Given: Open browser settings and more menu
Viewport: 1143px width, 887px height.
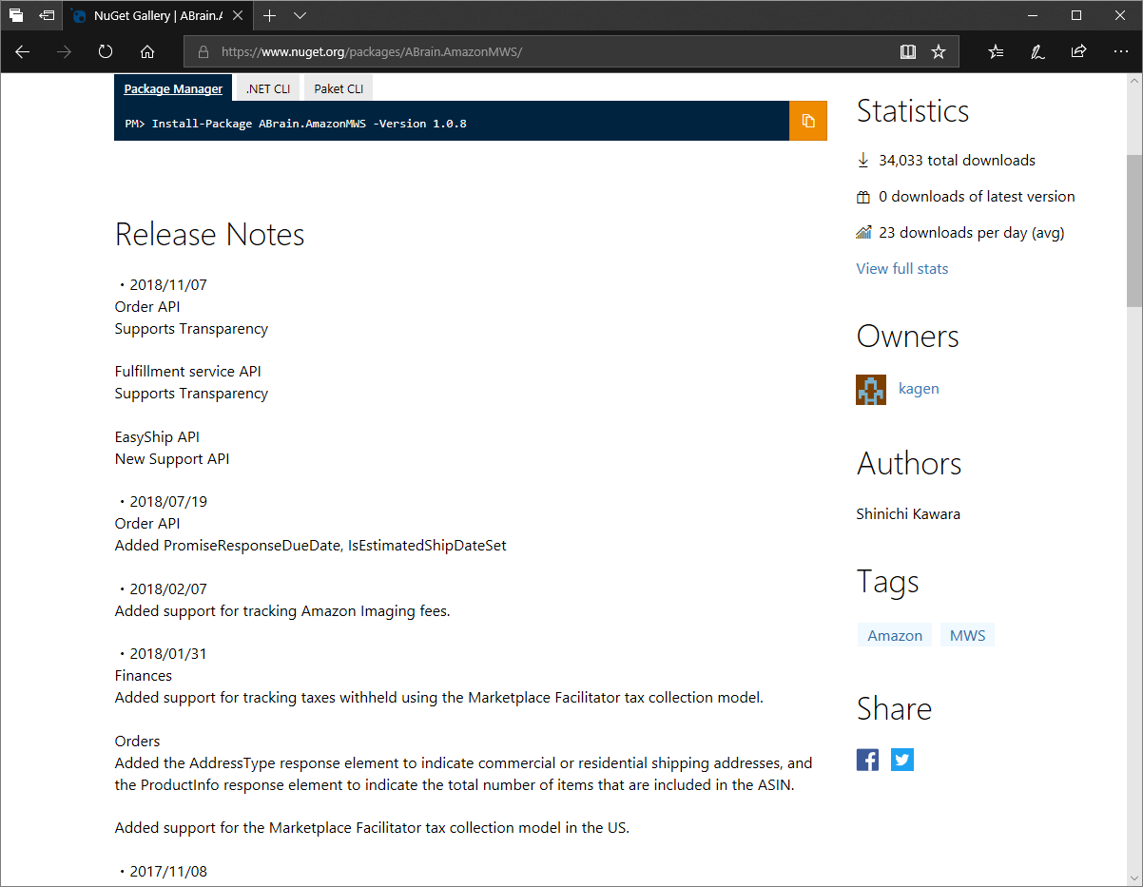Looking at the screenshot, I should pos(1120,51).
